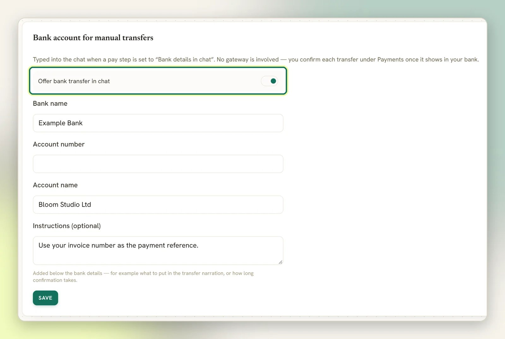Grab the Instructions textarea resize handle

pos(280,262)
